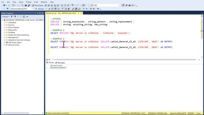
Task: Expand the Databases tree node
Action: pos(5,23)
